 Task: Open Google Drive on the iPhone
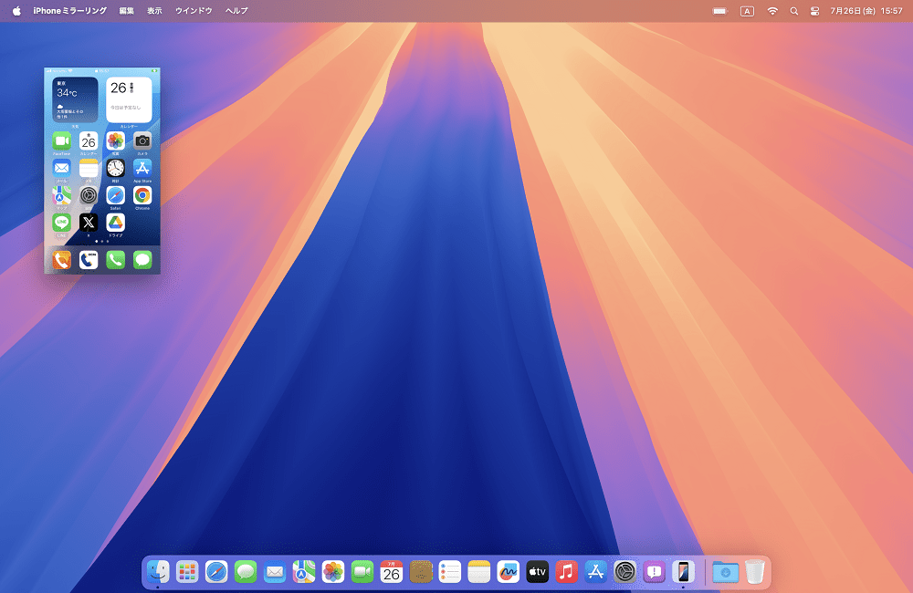tap(115, 223)
